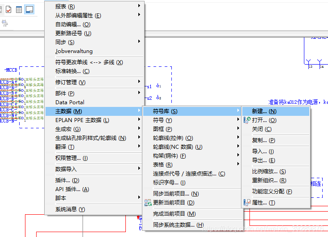Select 更新当前项目 (D)

point(192,203)
